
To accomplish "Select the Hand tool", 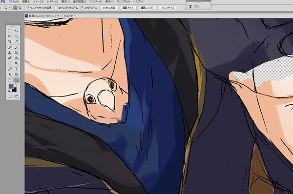I will (10, 80).
